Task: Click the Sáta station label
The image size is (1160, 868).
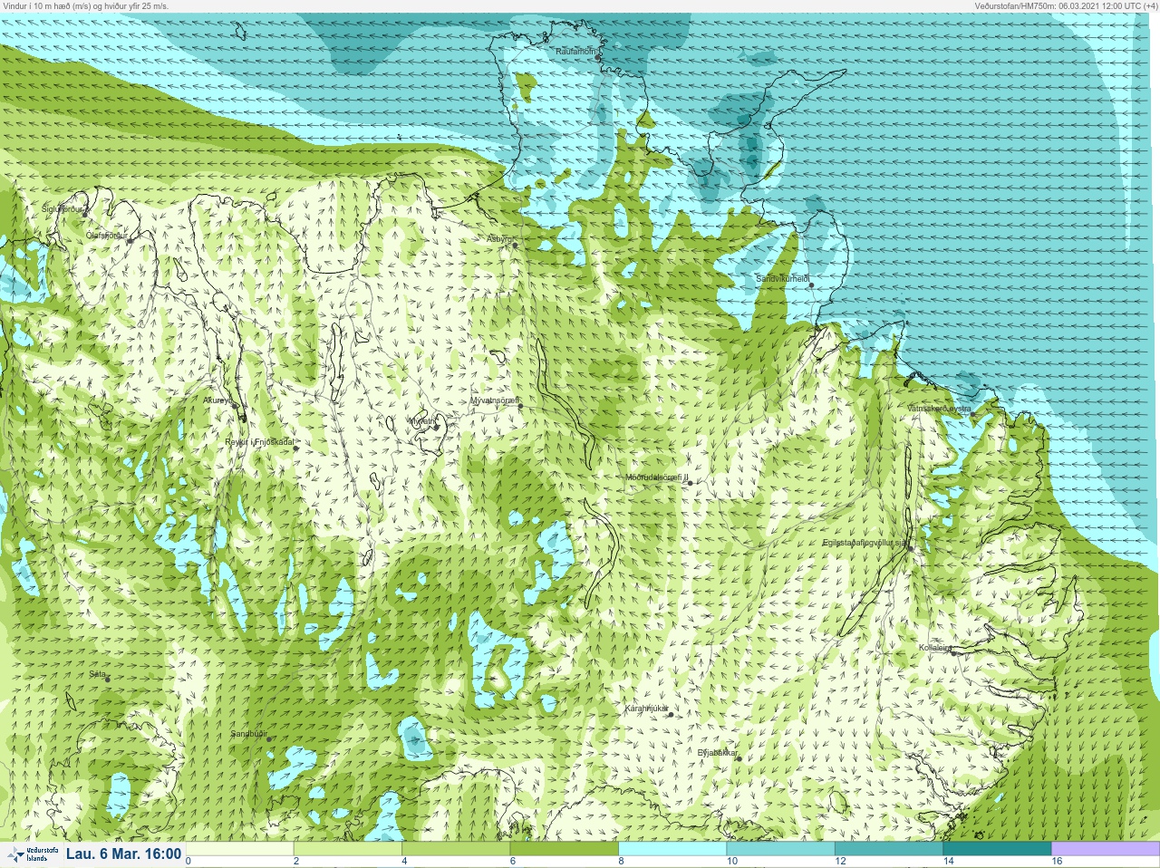Action: click(97, 674)
